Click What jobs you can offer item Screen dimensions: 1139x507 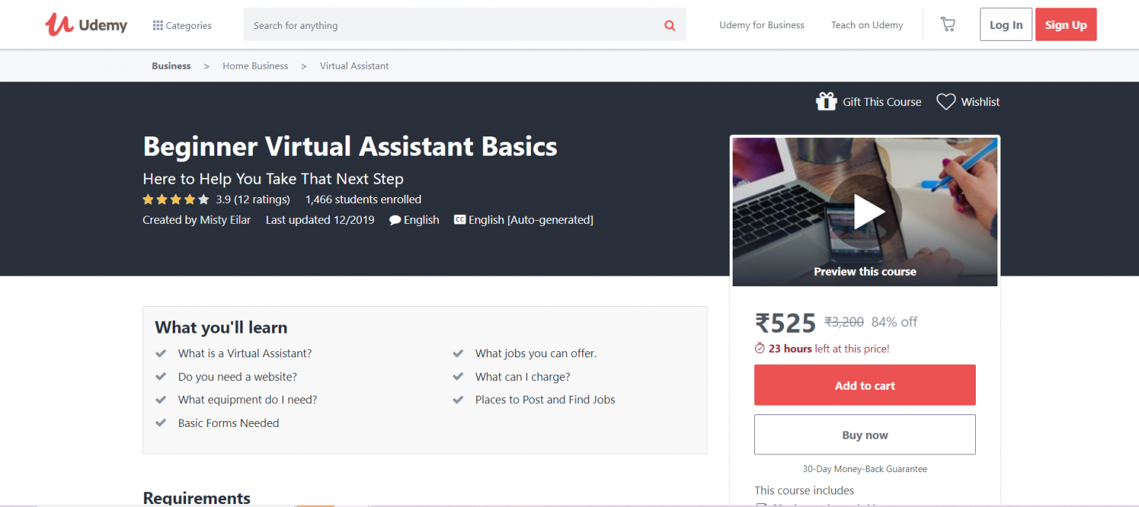pyautogui.click(x=536, y=354)
